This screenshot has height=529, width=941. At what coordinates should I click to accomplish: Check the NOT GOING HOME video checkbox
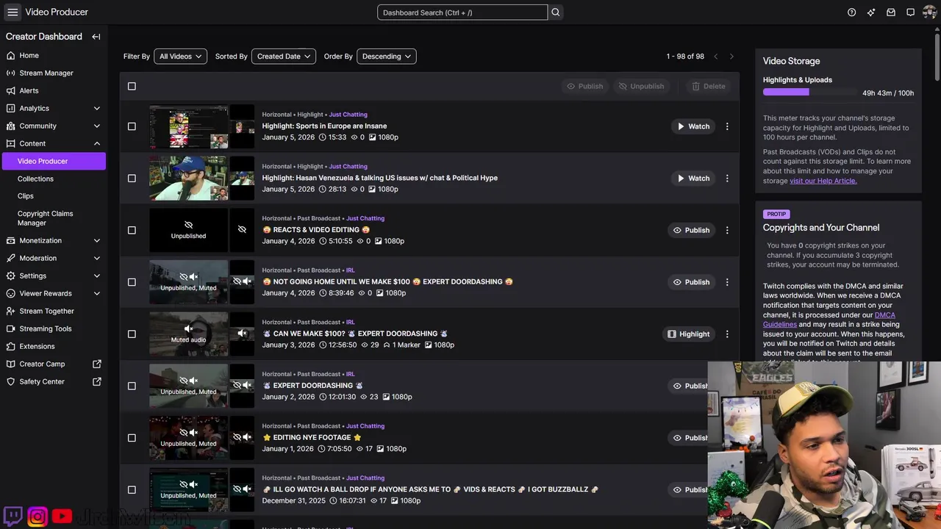(x=132, y=282)
